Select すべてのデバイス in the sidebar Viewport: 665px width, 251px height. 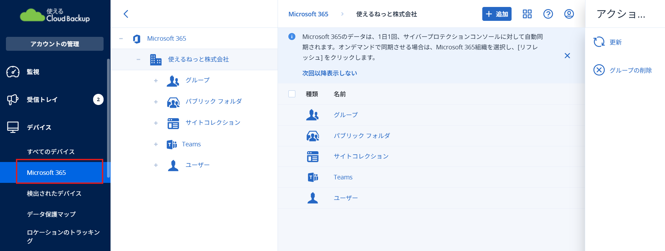[x=51, y=152]
